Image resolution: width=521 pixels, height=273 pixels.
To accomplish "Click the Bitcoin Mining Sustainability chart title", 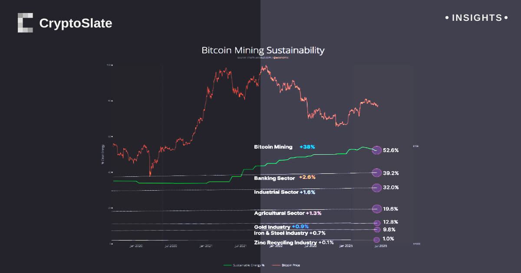I will [263, 50].
